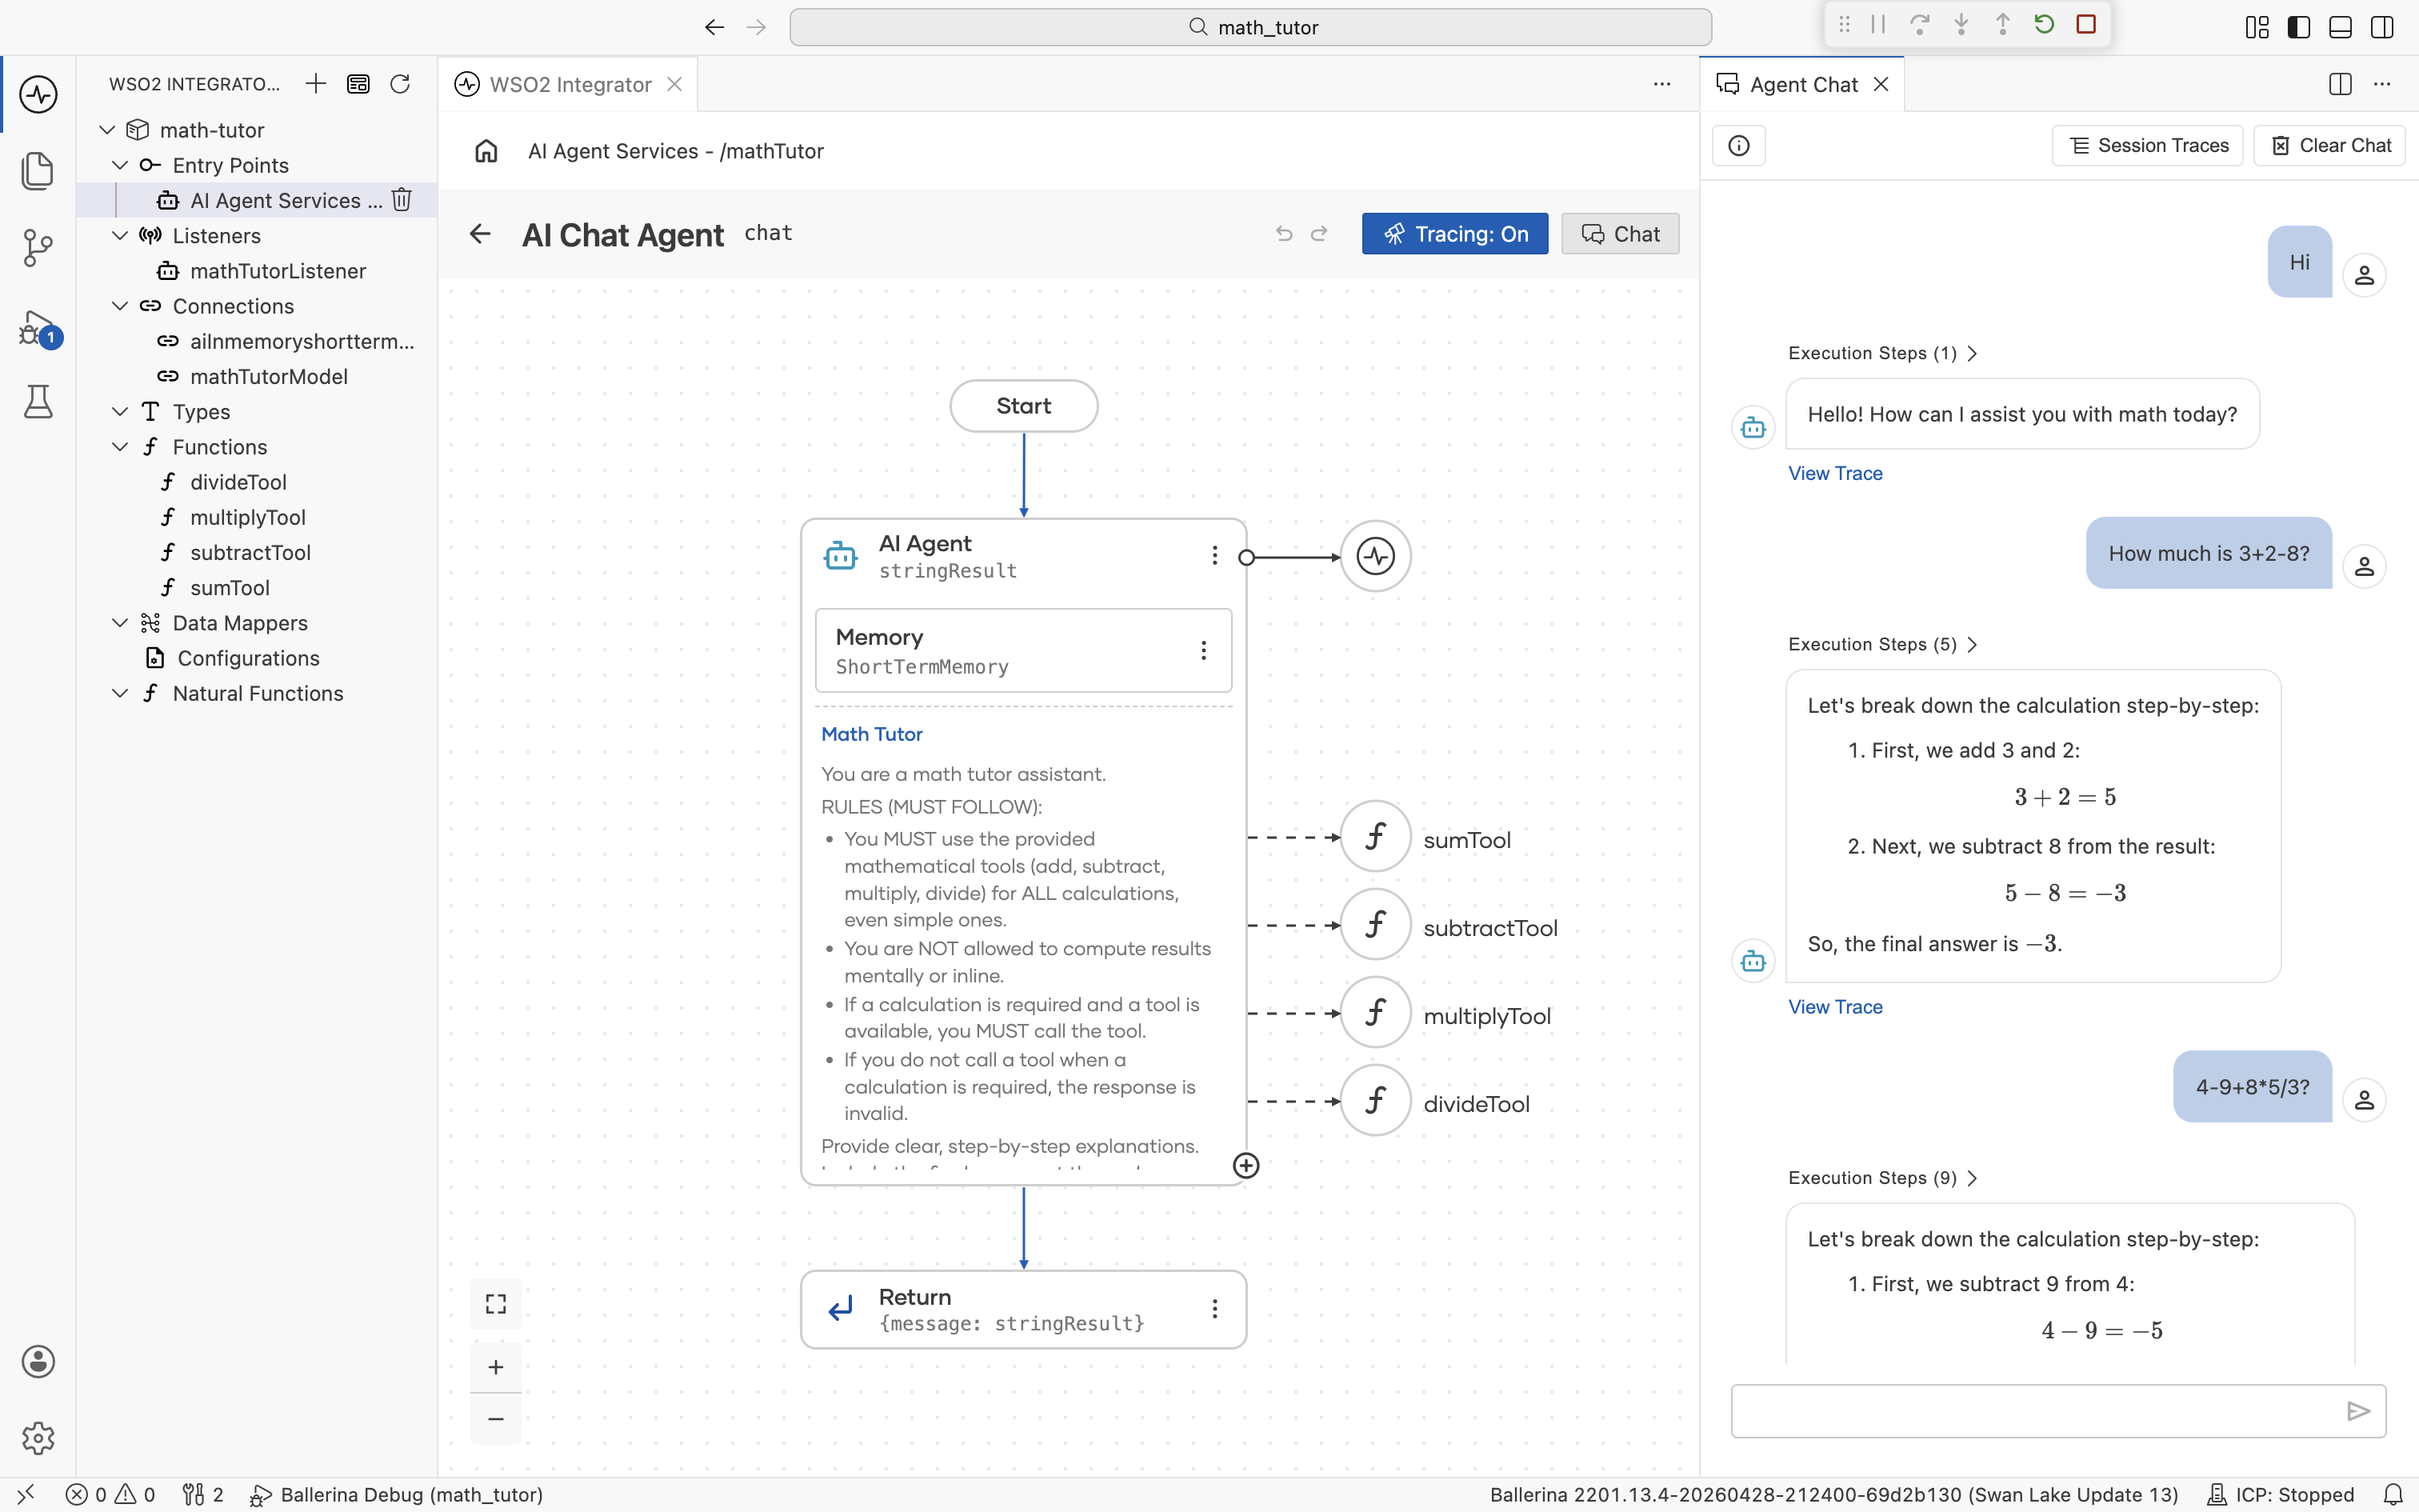The width and height of the screenshot is (2419, 1512).
Task: Click the Ballerina Debug (math_tutor) status item
Action: point(396,1494)
